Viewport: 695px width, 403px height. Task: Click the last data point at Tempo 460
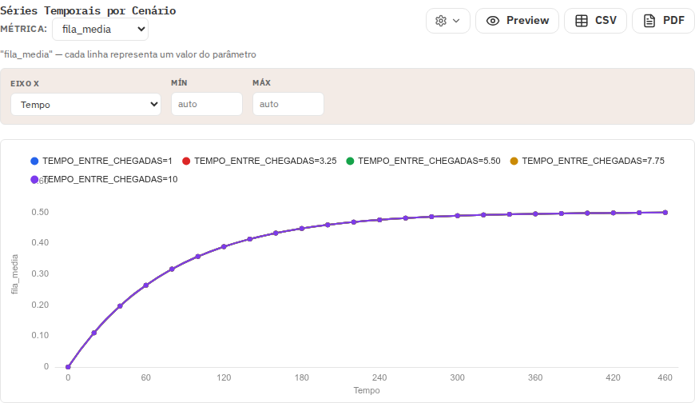[x=665, y=213]
